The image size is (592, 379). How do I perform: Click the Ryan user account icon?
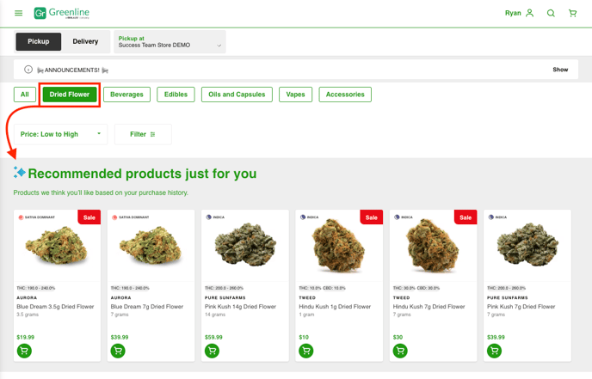[x=530, y=13]
